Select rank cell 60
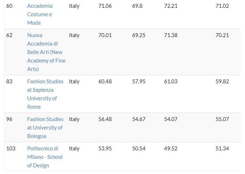 [x=9, y=6]
